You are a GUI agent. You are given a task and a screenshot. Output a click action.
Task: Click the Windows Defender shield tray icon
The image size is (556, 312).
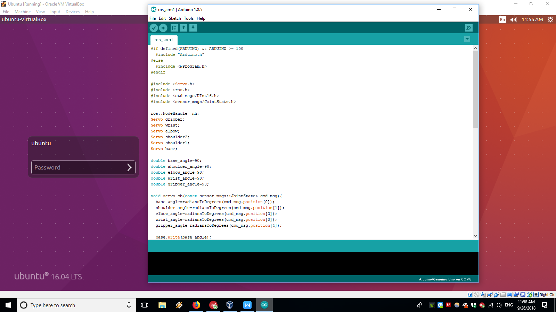click(474, 305)
